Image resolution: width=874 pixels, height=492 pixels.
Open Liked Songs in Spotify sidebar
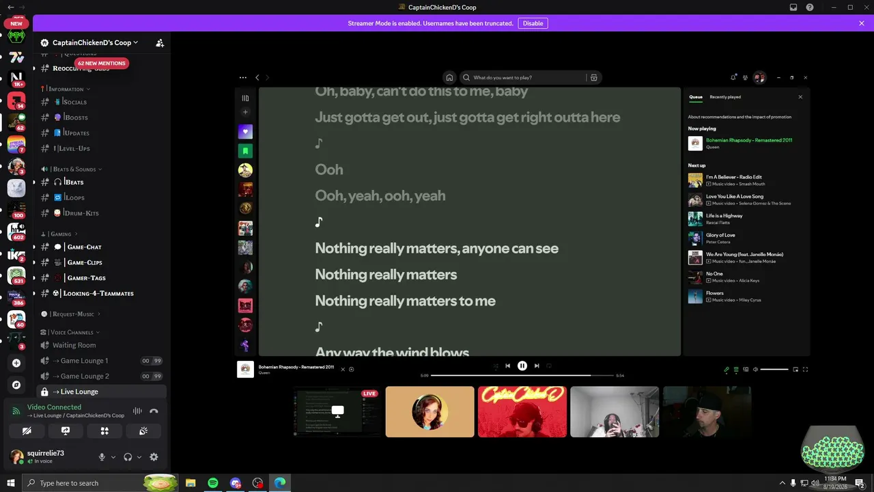(x=245, y=131)
